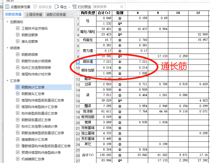Select row header number 13
210x163 pixels.
[78, 85]
